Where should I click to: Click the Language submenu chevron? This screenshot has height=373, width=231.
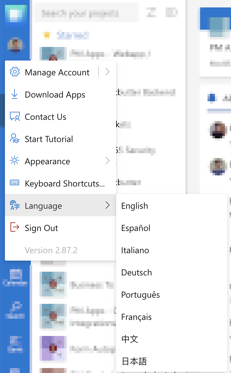coord(107,205)
